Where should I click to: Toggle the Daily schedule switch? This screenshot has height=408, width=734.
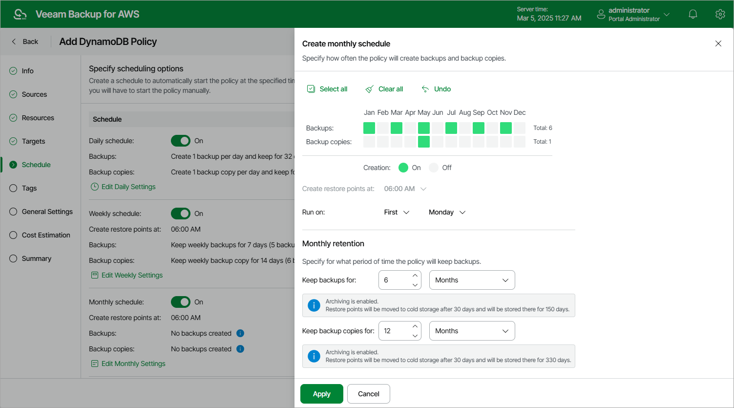[181, 141]
